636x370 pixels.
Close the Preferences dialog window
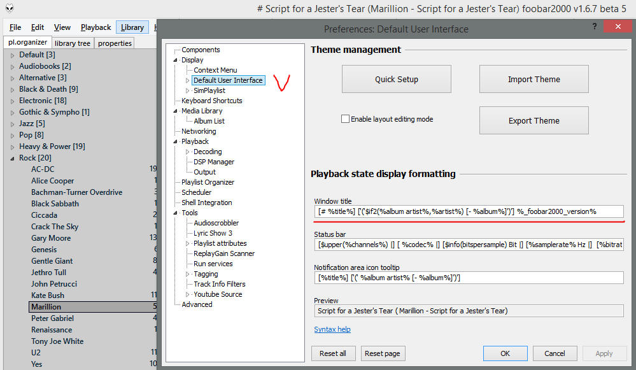click(618, 27)
